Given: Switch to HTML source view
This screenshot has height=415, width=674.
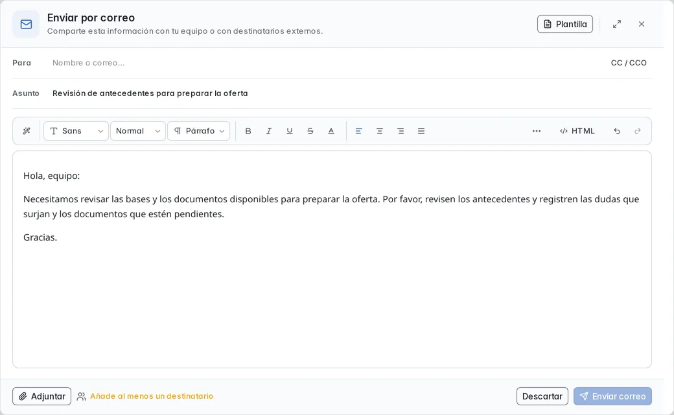Looking at the screenshot, I should pyautogui.click(x=577, y=131).
